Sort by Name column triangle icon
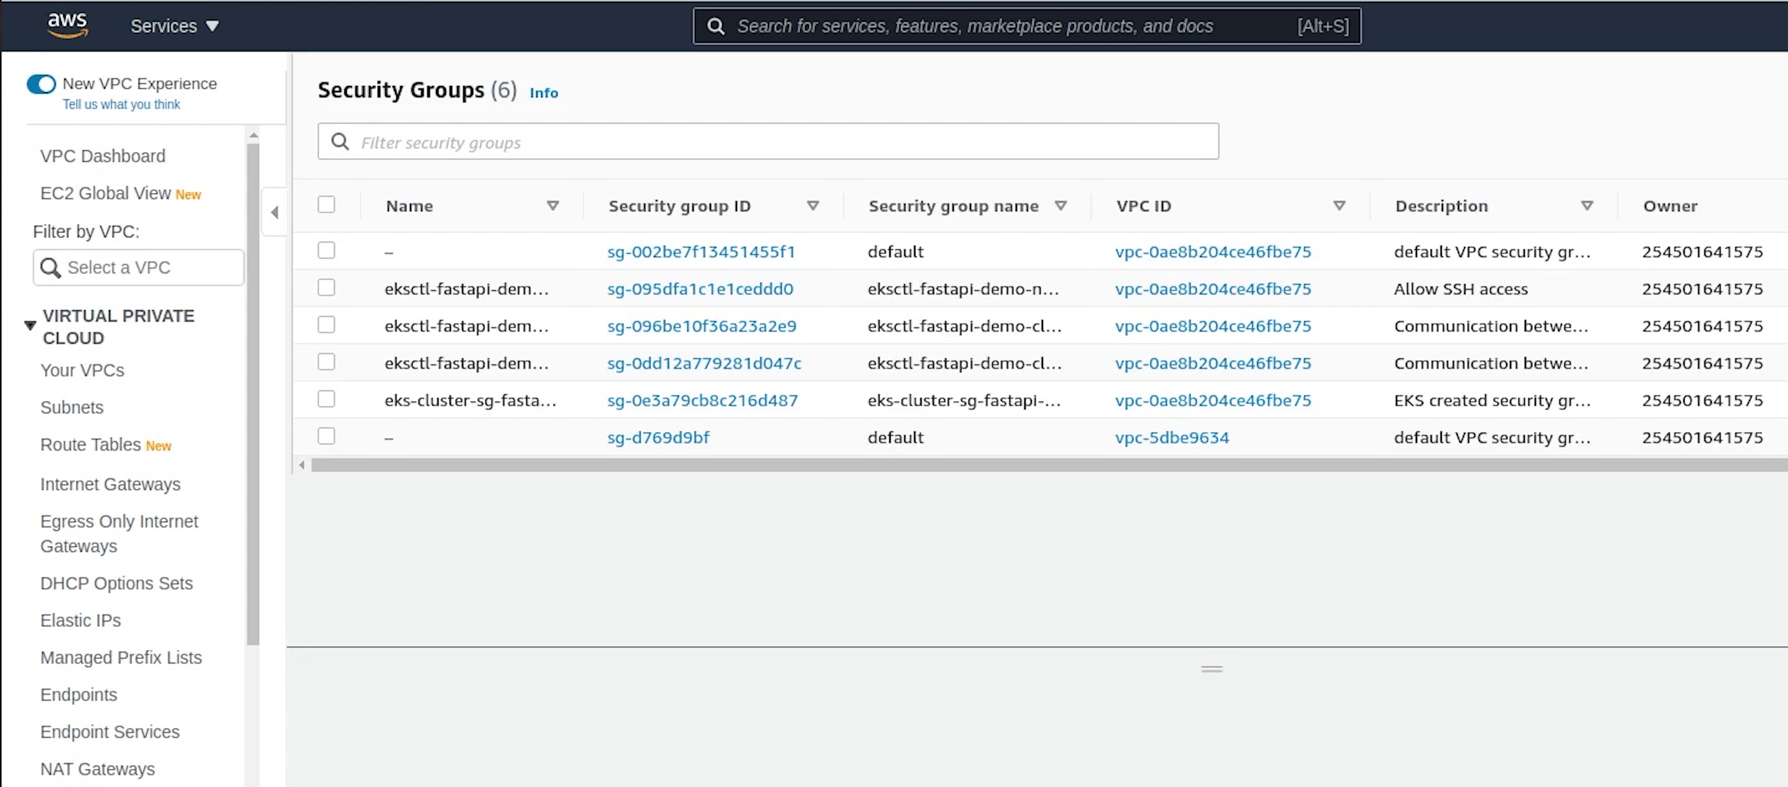 click(552, 206)
